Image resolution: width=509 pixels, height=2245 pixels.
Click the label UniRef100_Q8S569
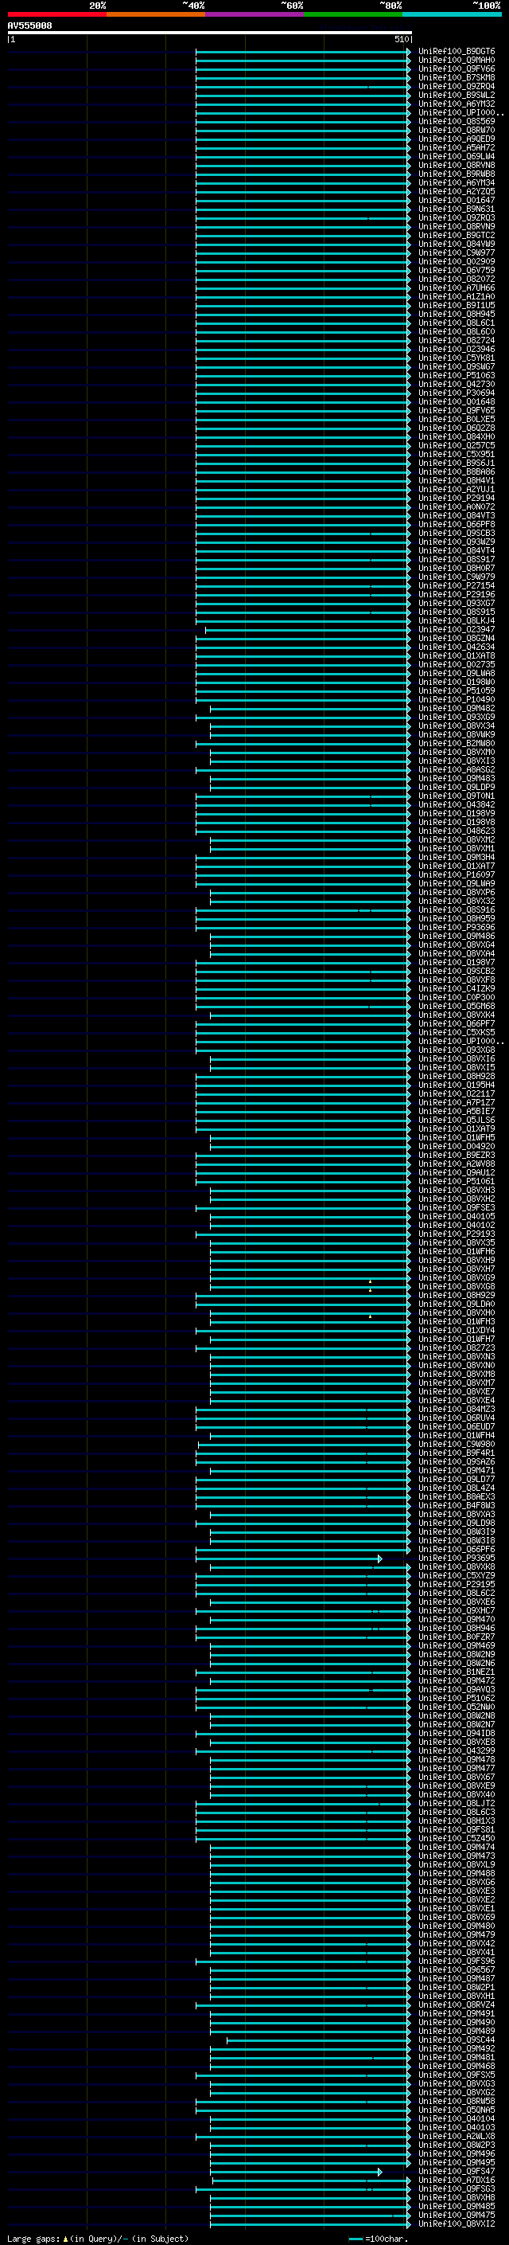456,122
